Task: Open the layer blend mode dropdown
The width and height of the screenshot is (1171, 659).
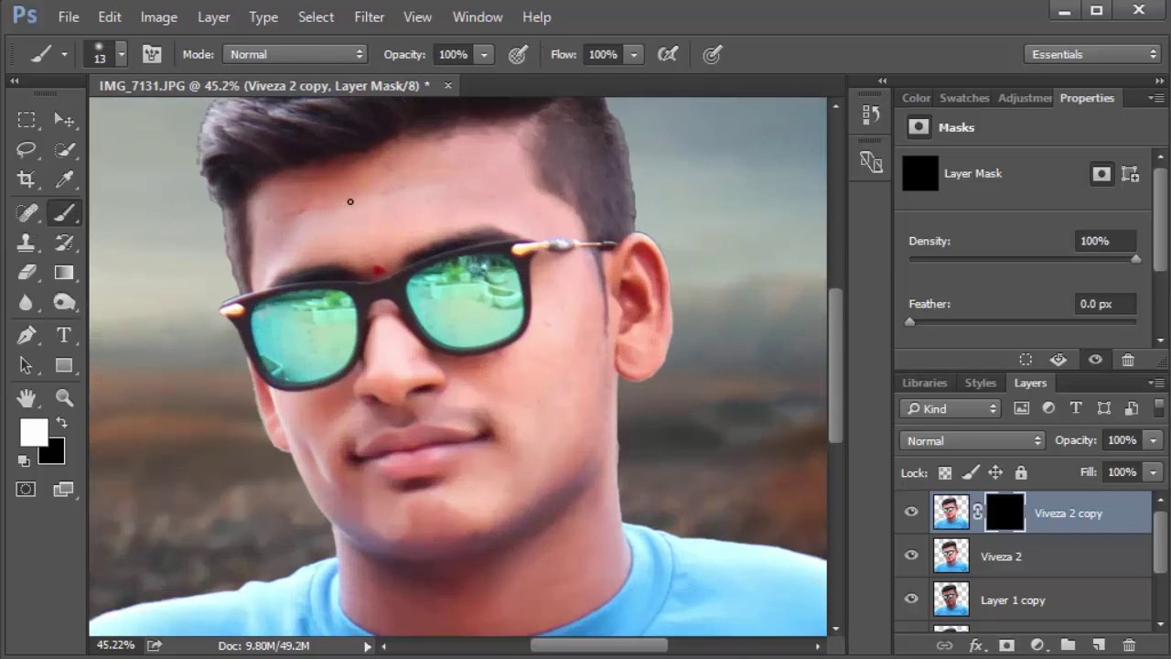Action: [972, 440]
